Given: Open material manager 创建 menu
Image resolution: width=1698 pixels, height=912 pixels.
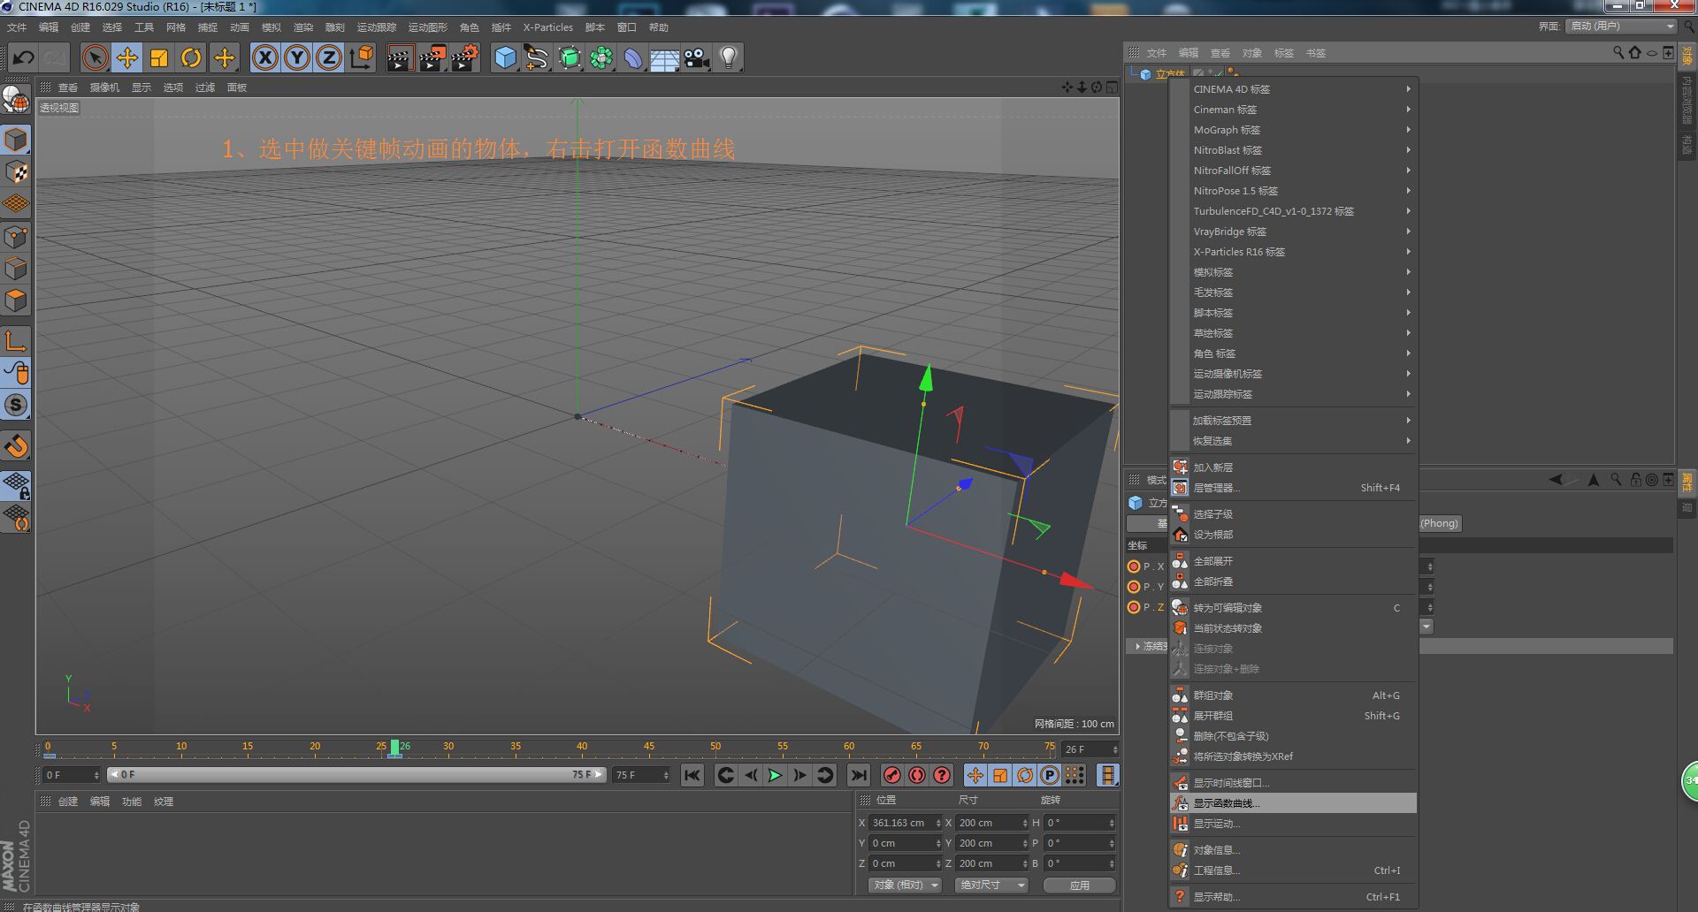Looking at the screenshot, I should click(x=68, y=802).
